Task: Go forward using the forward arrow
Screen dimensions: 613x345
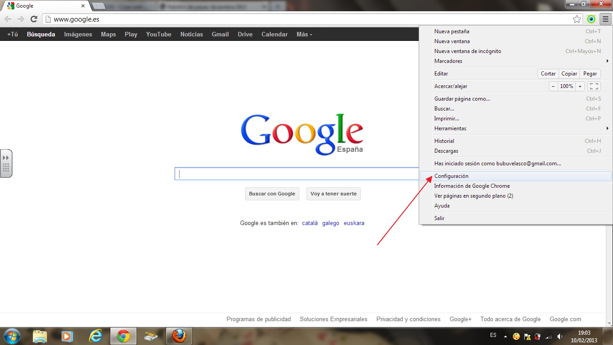Action: click(x=21, y=19)
